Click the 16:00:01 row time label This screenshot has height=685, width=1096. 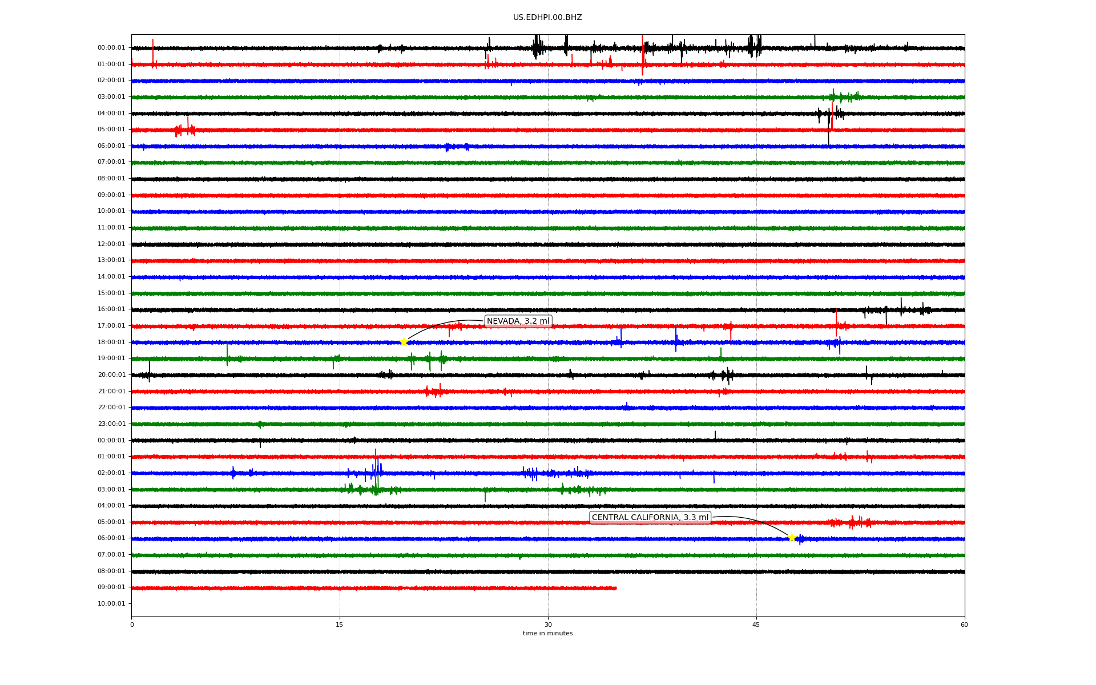coord(111,309)
